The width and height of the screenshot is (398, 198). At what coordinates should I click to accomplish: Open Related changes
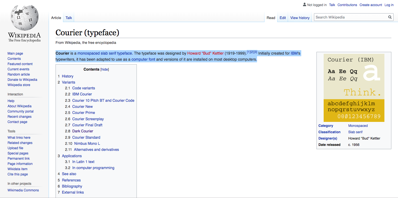click(x=20, y=143)
